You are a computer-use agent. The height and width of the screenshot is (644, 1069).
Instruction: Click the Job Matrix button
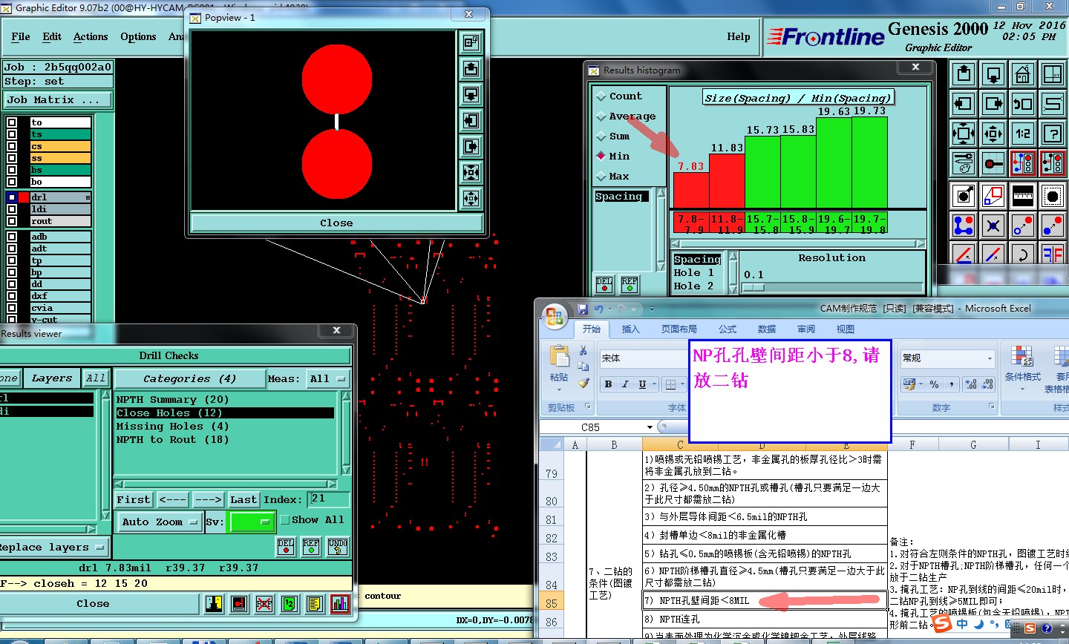coord(58,99)
